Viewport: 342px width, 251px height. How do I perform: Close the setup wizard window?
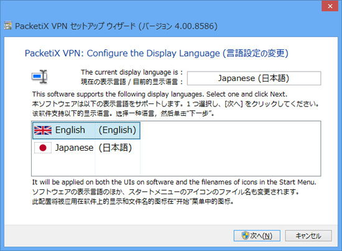[x=330, y=6]
